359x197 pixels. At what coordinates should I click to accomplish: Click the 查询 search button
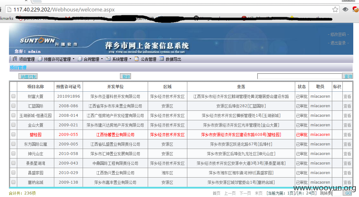pyautogui.click(x=348, y=76)
